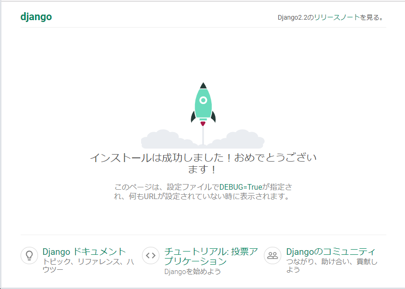
Task: Click the lightbulb icon beside Django ドキュメント
Action: 29,255
